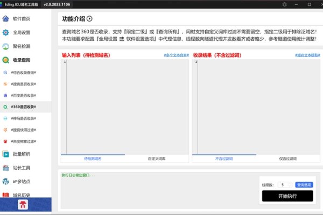Open the #域名文本提取# link

pos(307,55)
